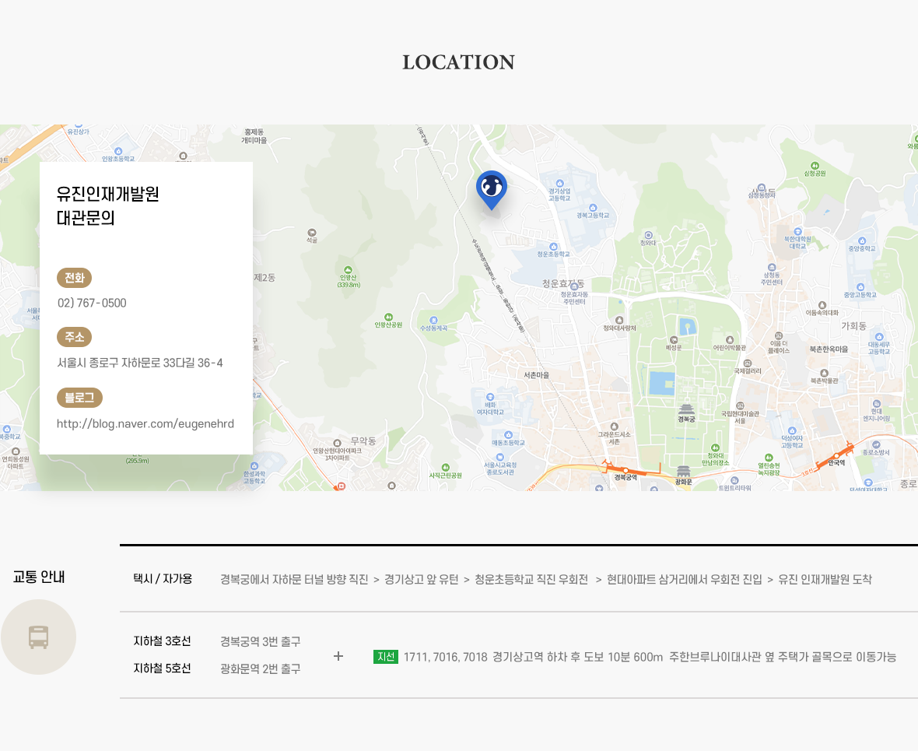The height and width of the screenshot is (751, 918).
Task: Click the 청운초등학교 직진 우회전 direction step
Action: [x=531, y=579]
